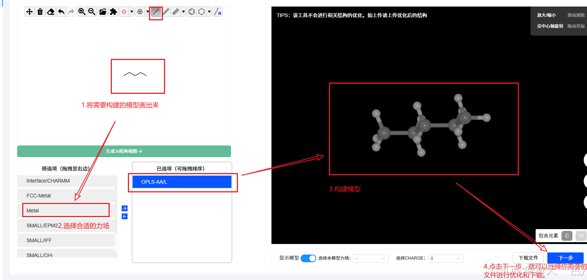Screen dimensions: 587x280
Task: Select Metal force field option
Action: (66, 211)
